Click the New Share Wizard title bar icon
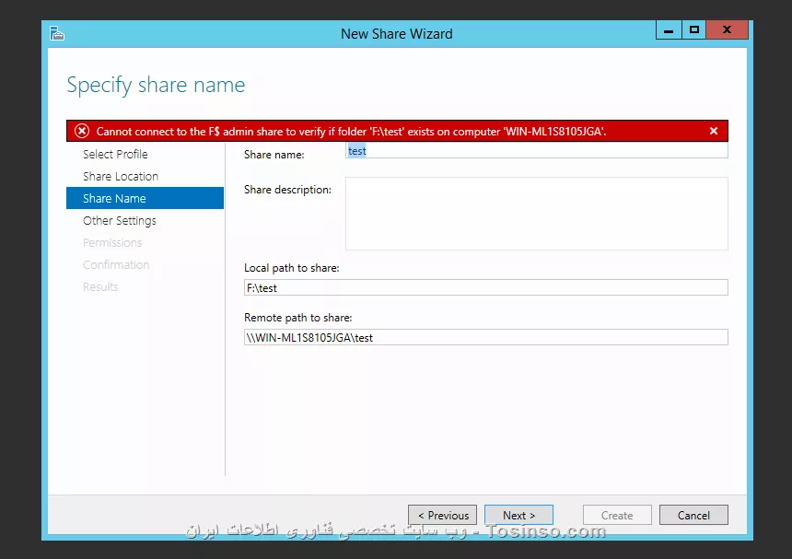The width and height of the screenshot is (792, 559). click(57, 33)
